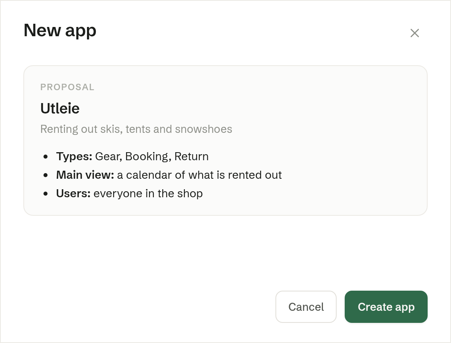Click the bold Main view label
The width and height of the screenshot is (451, 343).
point(85,175)
